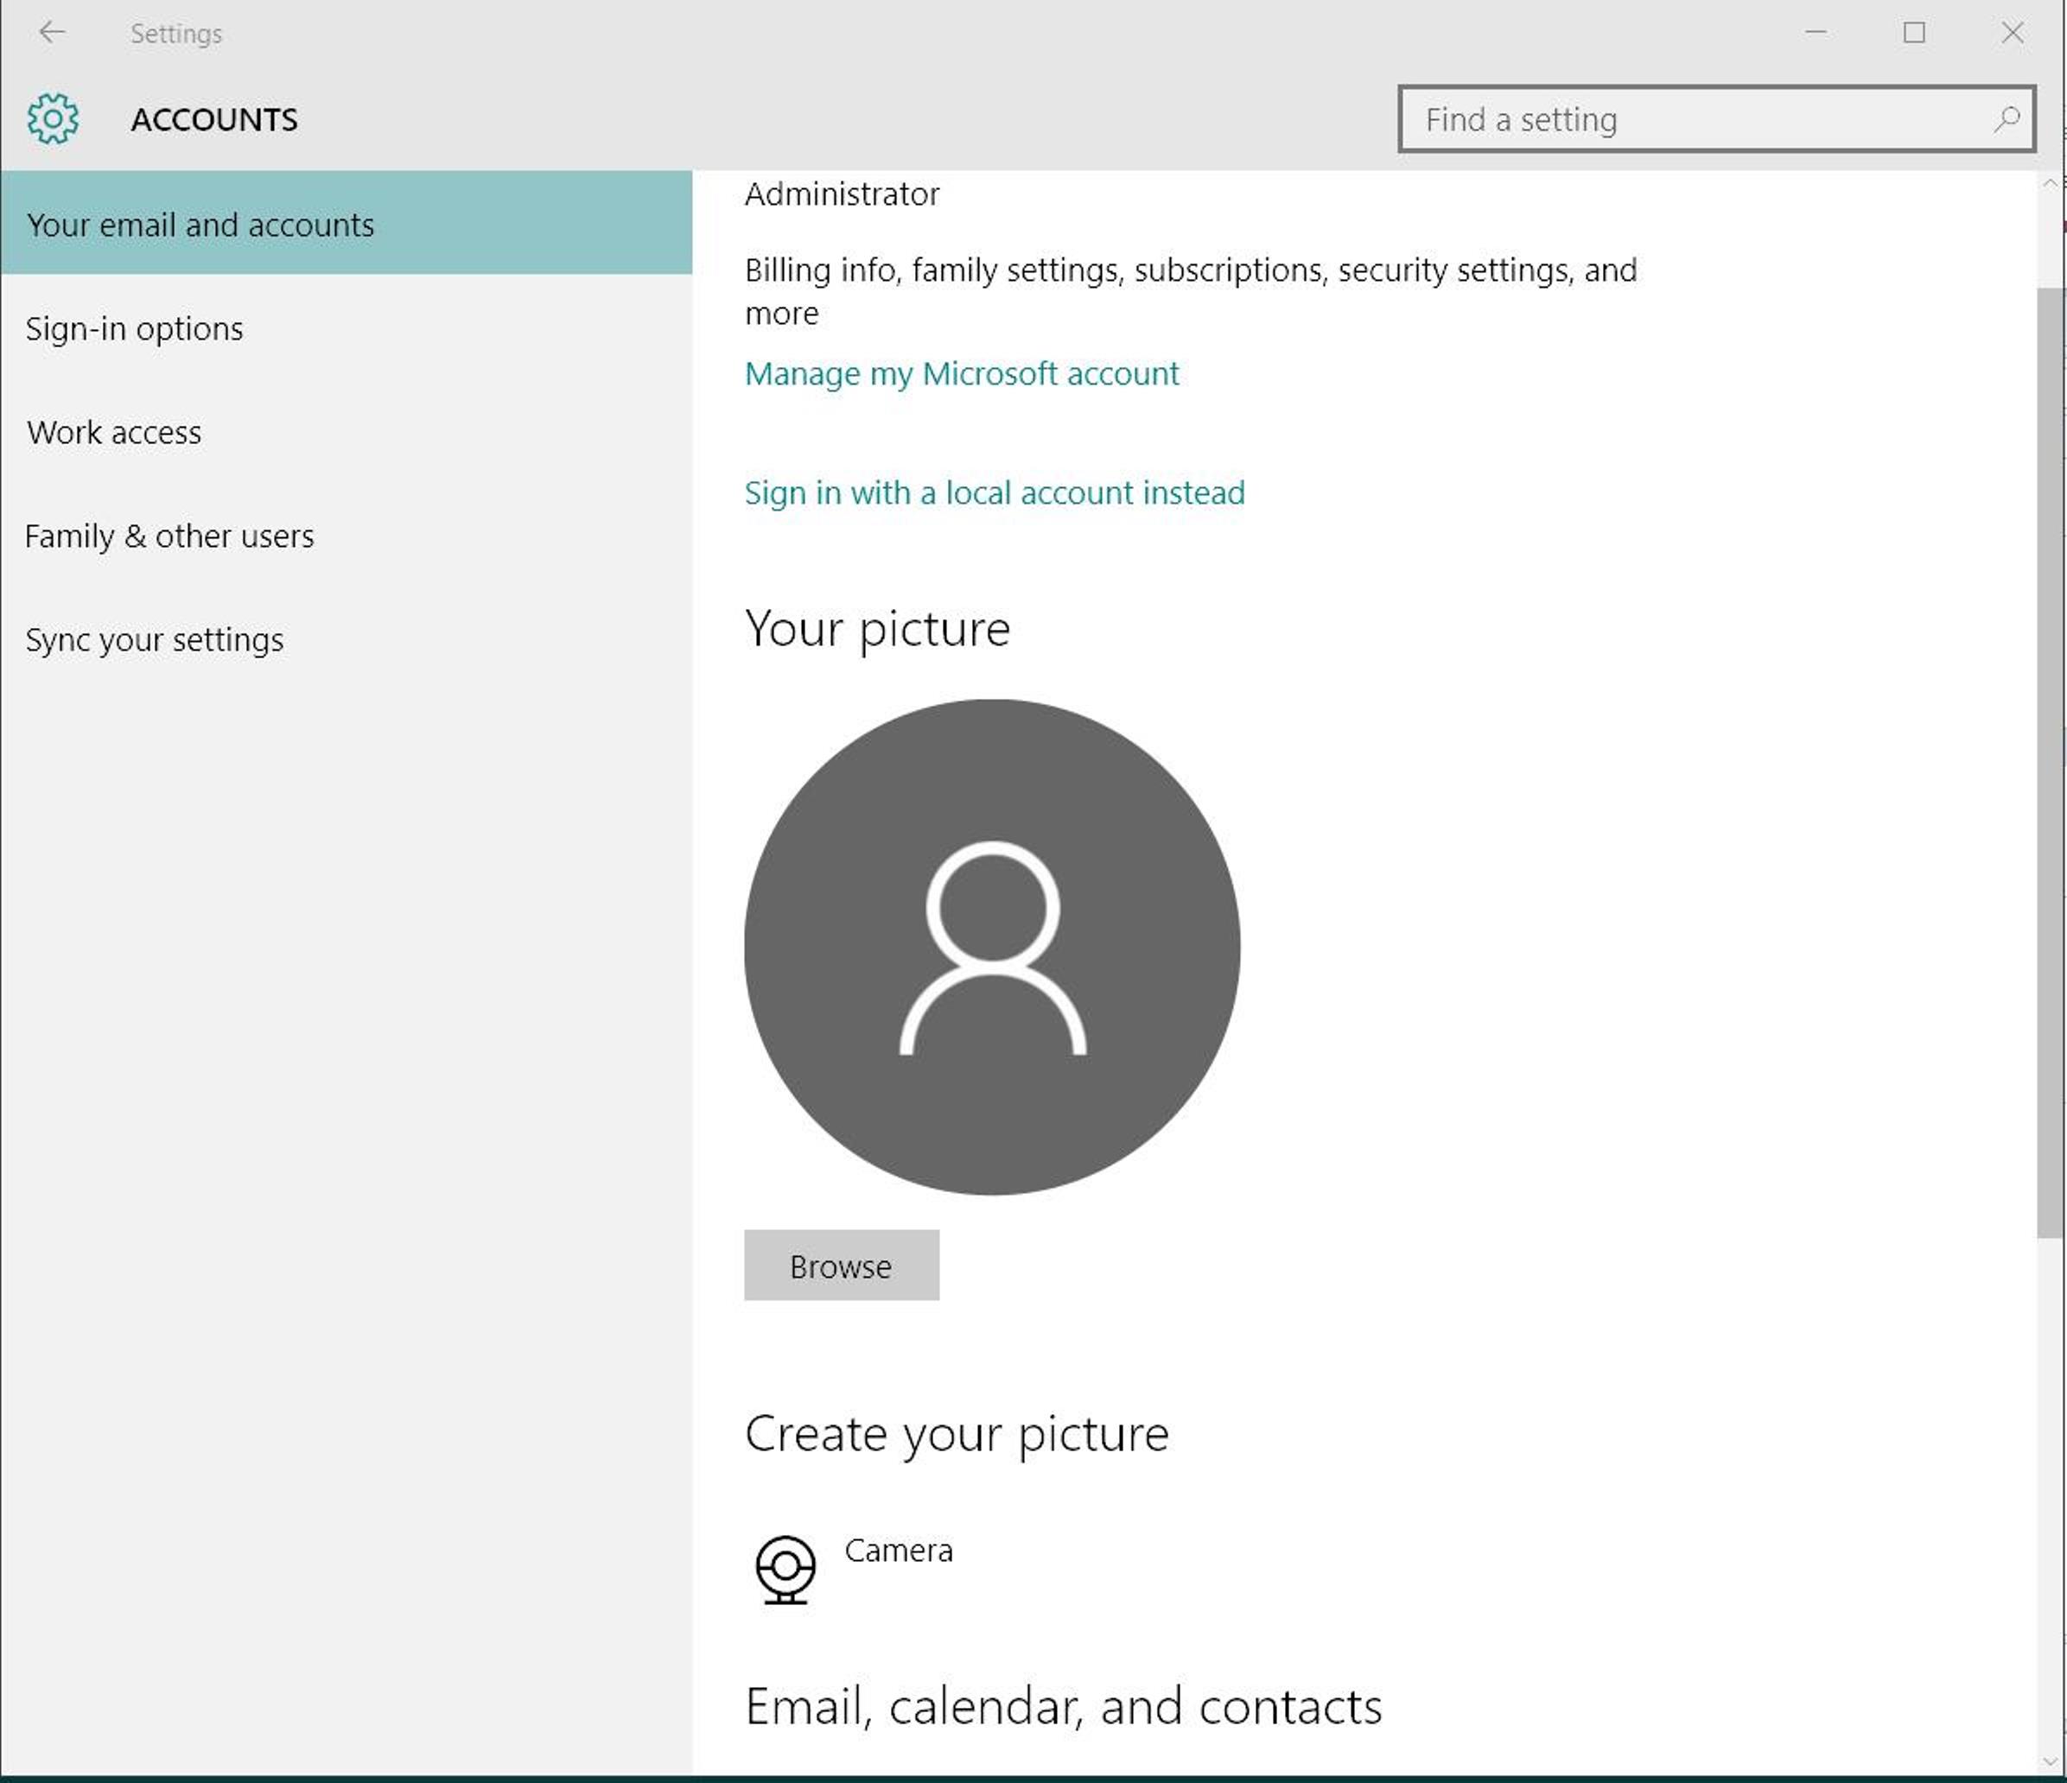The image size is (2067, 1783).
Task: Minimize the Settings window
Action: [1816, 33]
